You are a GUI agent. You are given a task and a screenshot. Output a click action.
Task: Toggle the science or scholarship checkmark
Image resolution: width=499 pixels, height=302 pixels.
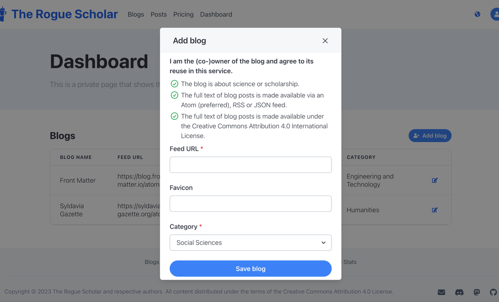coord(174,84)
